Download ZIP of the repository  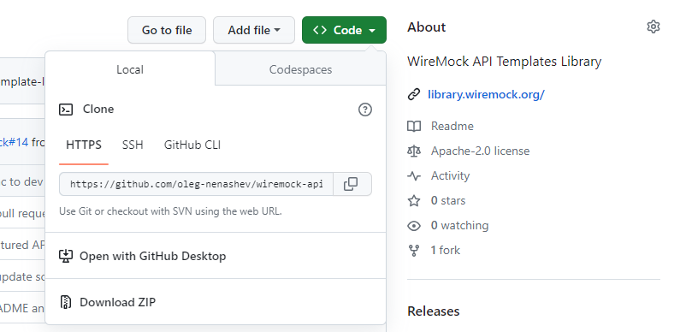coord(216,302)
